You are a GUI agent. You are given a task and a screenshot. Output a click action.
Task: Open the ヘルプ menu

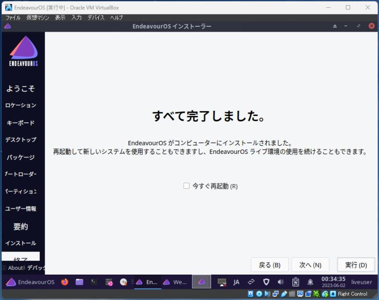click(x=117, y=18)
